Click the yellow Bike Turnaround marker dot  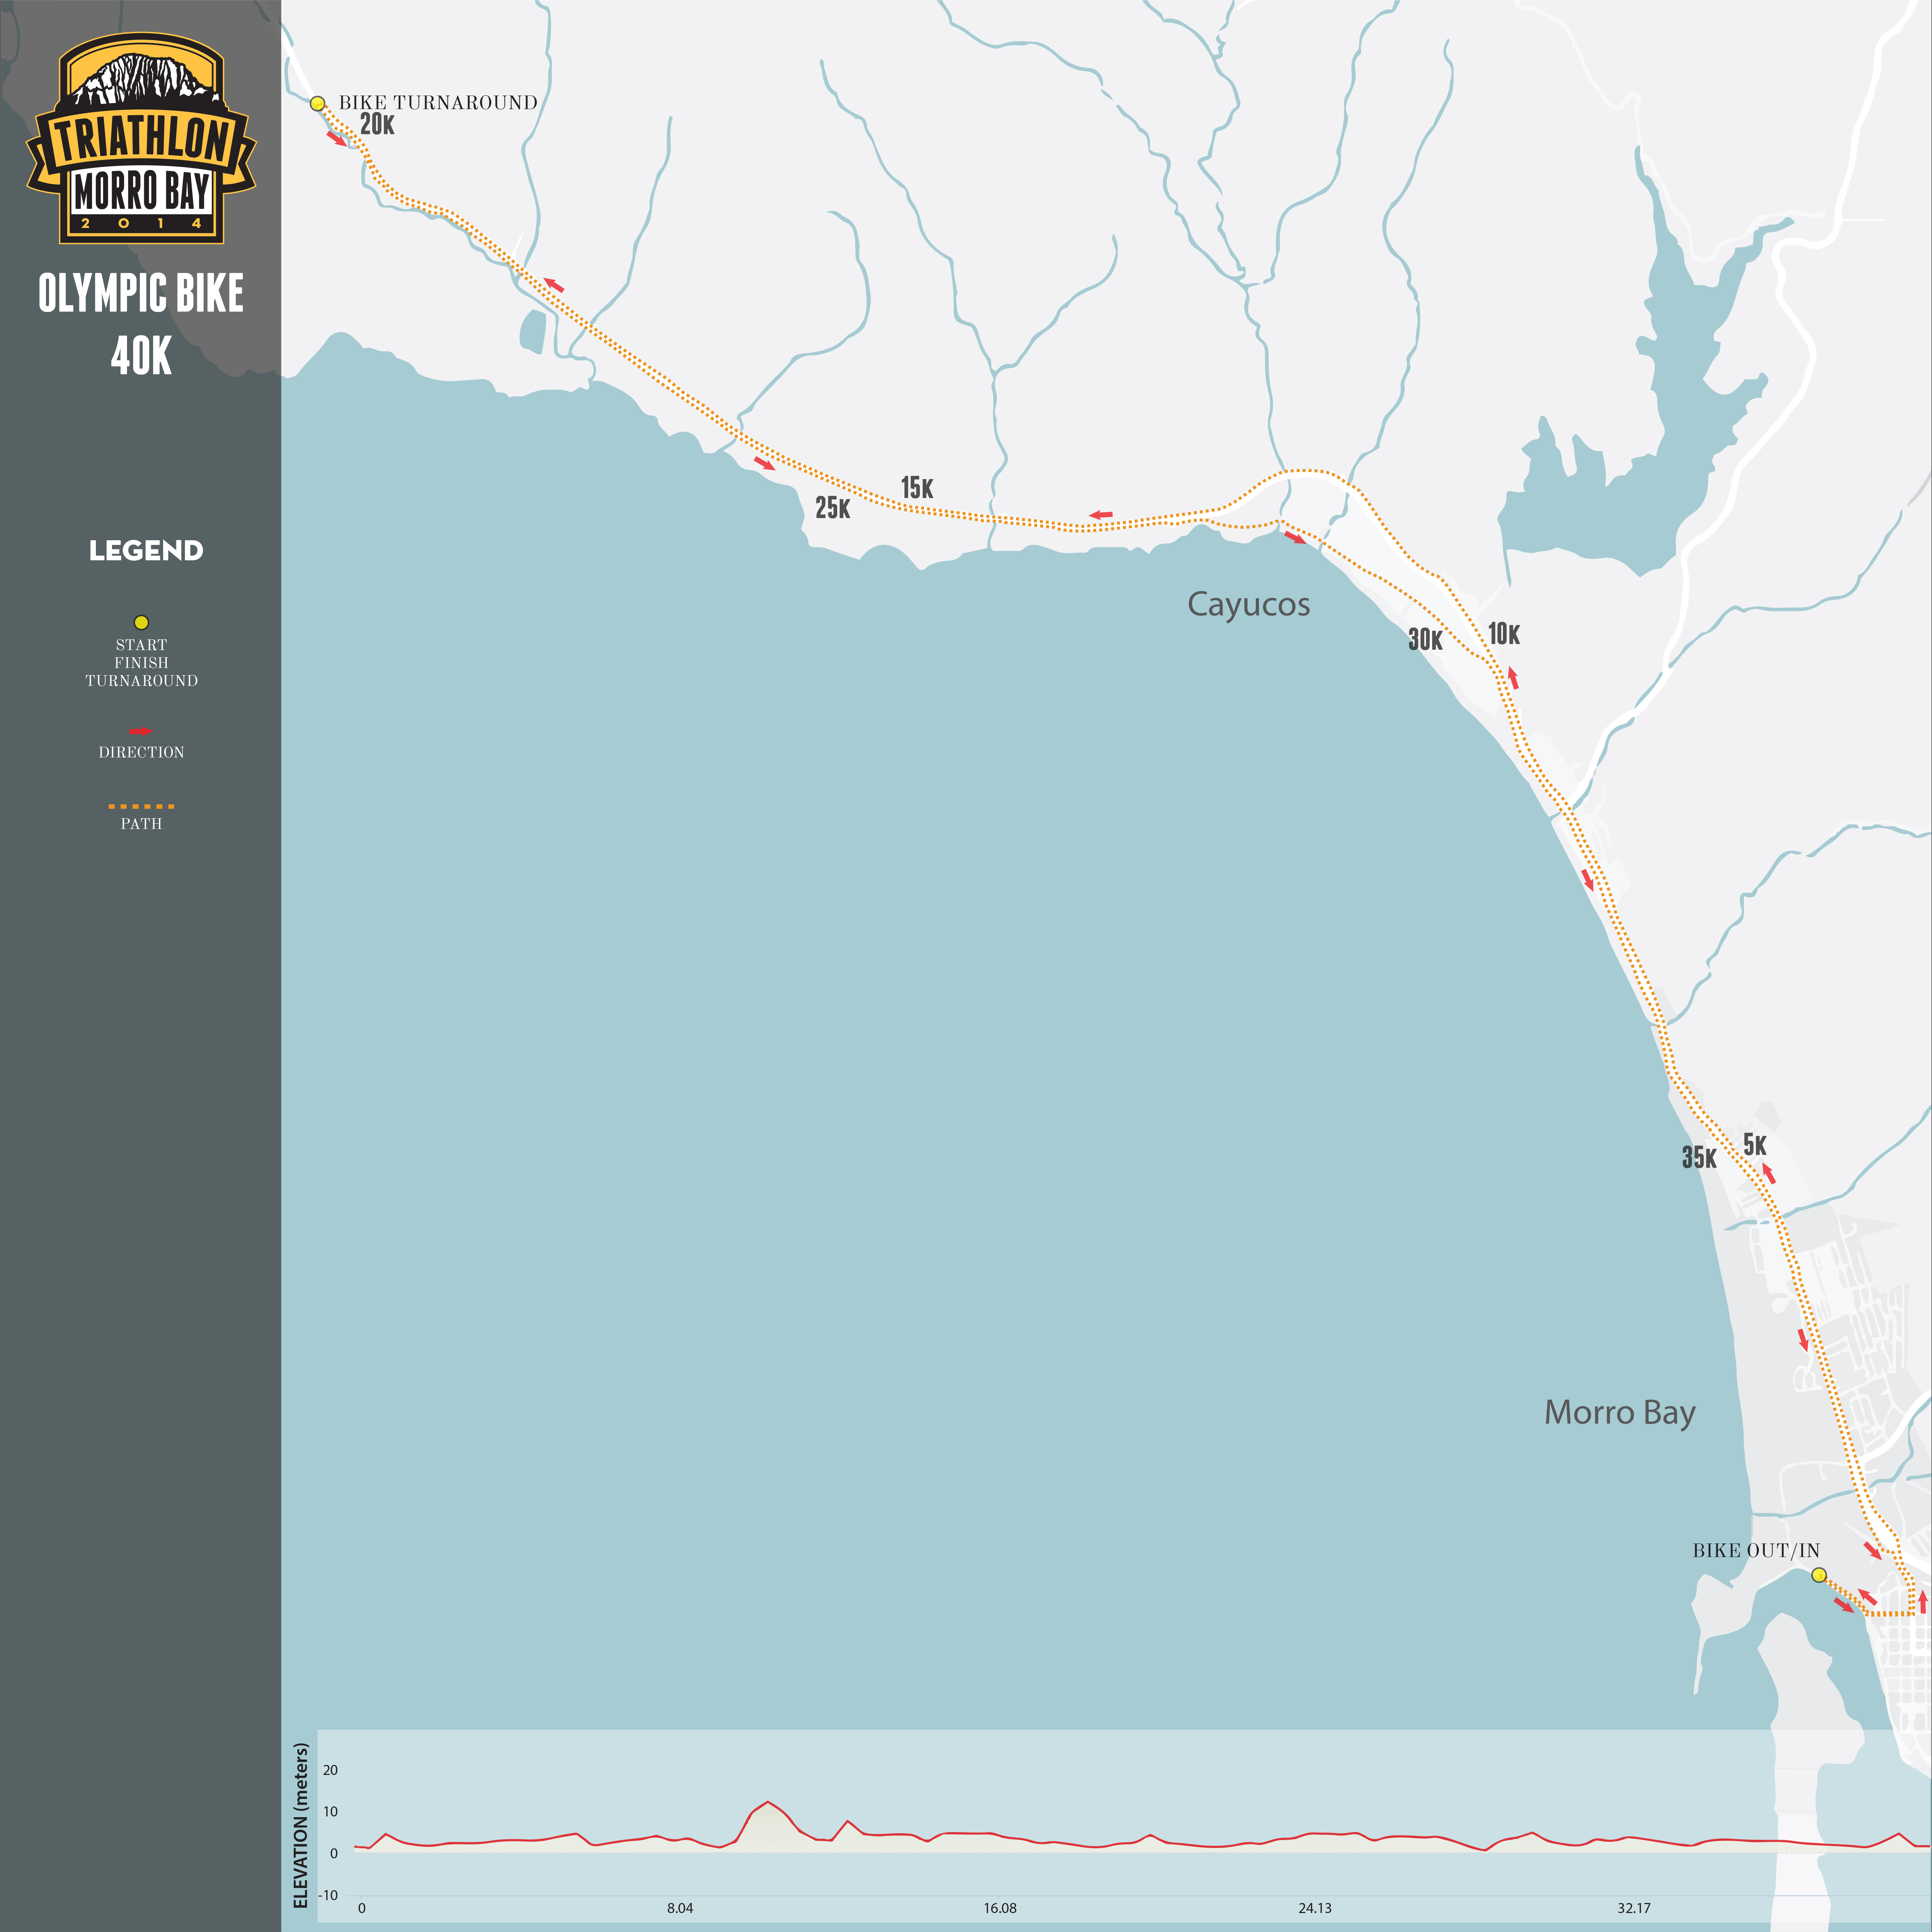[317, 103]
